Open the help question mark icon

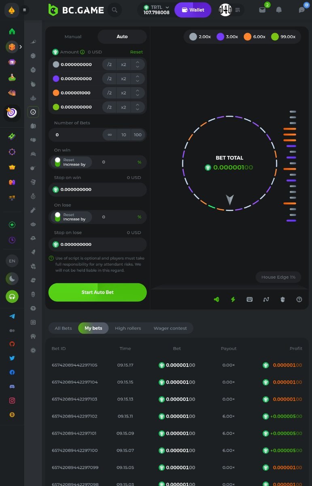click(299, 299)
